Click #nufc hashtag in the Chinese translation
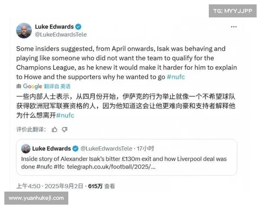This screenshot has width=261, height=209. pos(65,115)
